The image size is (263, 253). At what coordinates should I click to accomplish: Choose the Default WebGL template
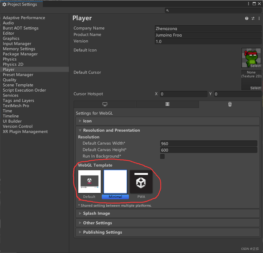[x=89, y=182]
